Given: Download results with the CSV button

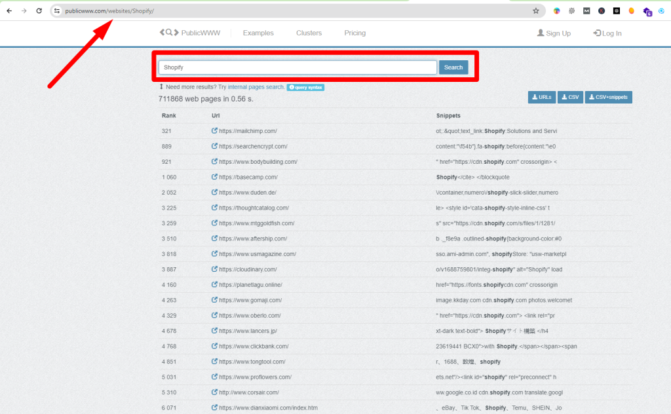Looking at the screenshot, I should coord(571,97).
